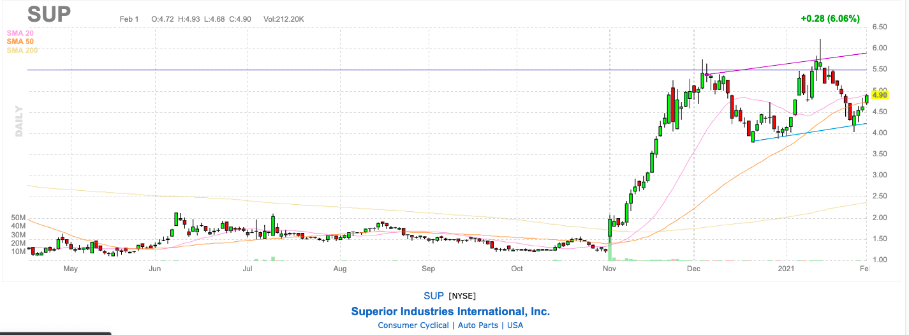Click the 6.50 price axis label
Viewport: 909px width, 335px height.
pos(879,27)
